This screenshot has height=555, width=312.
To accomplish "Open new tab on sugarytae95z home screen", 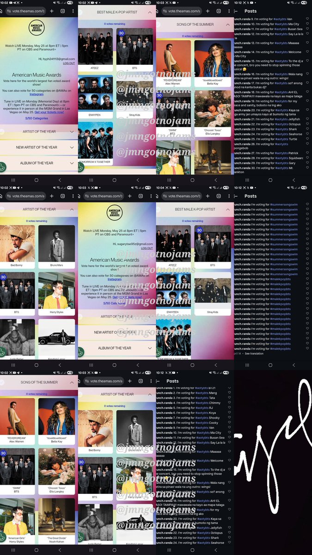I will [x=129, y=196].
